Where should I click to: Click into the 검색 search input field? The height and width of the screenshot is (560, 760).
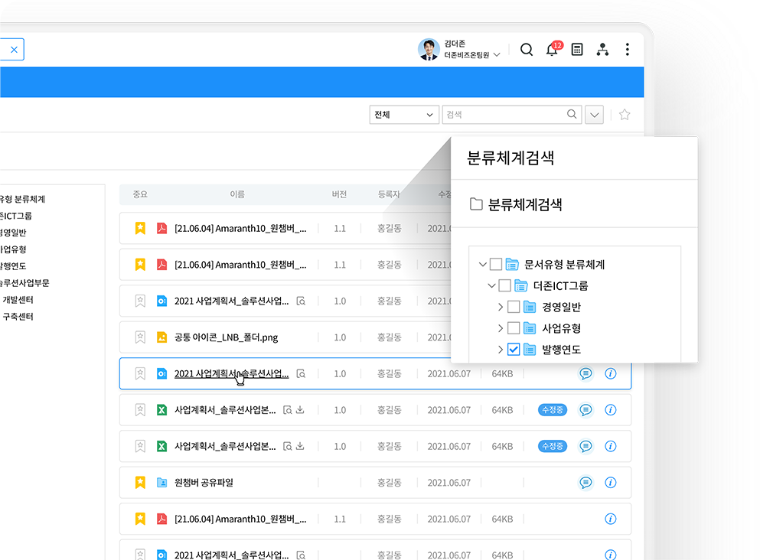(x=504, y=115)
